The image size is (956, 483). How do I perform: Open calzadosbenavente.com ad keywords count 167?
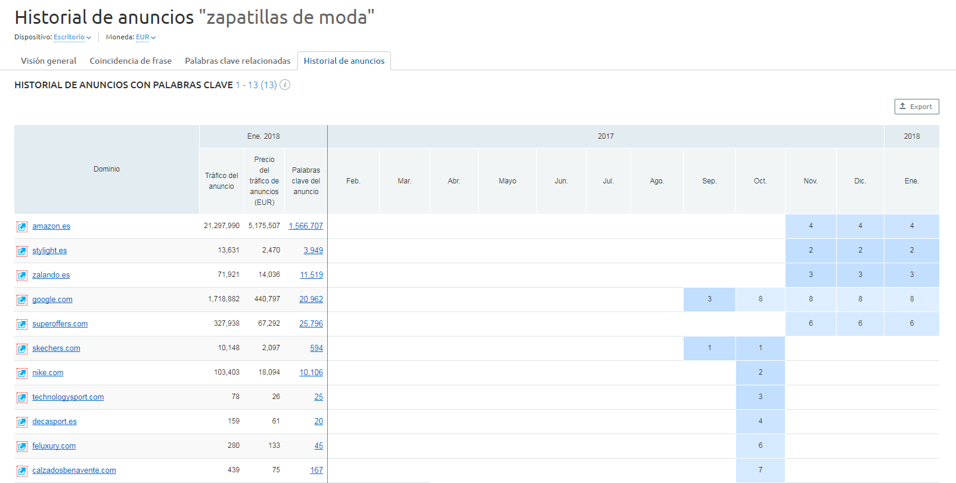point(316,470)
